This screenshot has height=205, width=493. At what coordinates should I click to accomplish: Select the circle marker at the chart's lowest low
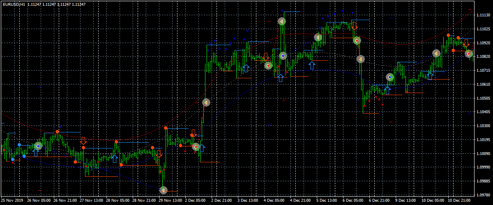tap(163, 190)
